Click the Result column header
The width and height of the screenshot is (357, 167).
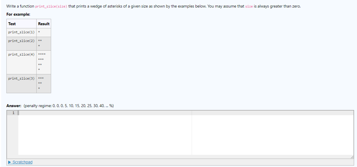pos(44,23)
